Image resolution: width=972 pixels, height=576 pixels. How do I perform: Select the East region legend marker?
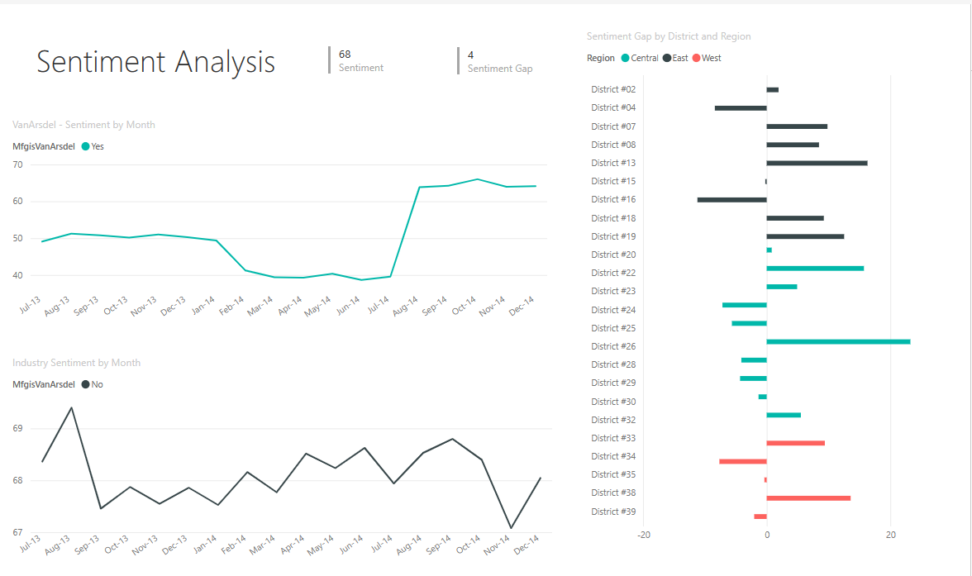point(667,58)
